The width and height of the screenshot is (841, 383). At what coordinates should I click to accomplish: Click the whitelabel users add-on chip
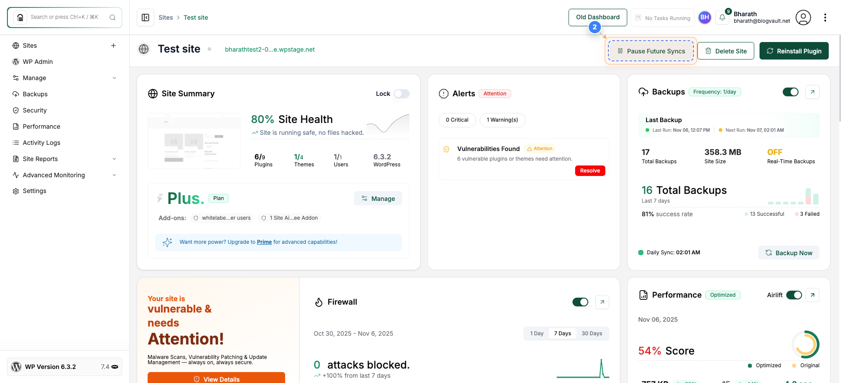[x=222, y=218]
